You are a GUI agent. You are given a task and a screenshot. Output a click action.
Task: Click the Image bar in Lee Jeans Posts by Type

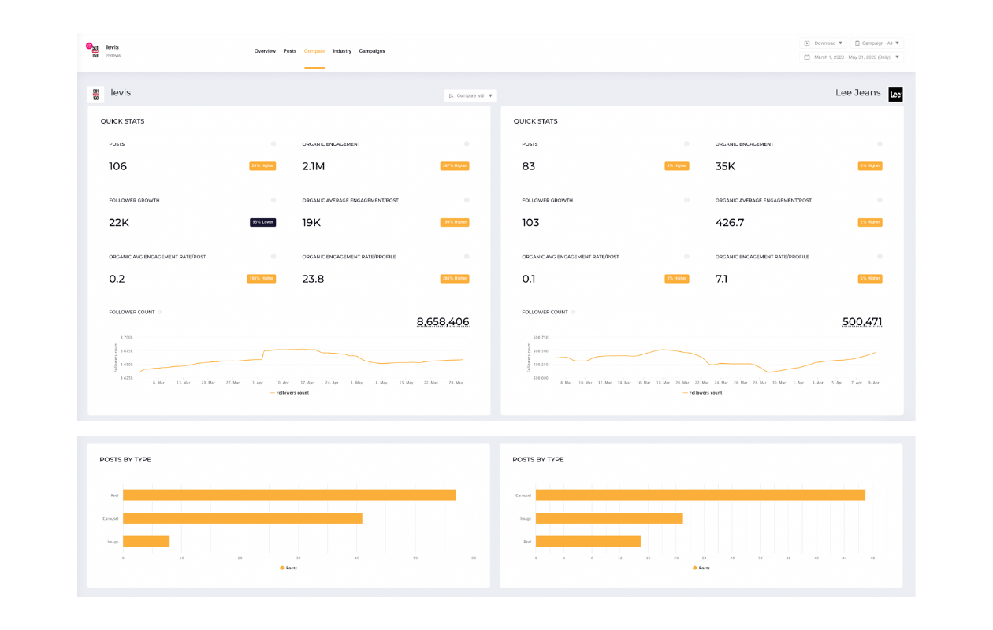tap(609, 518)
